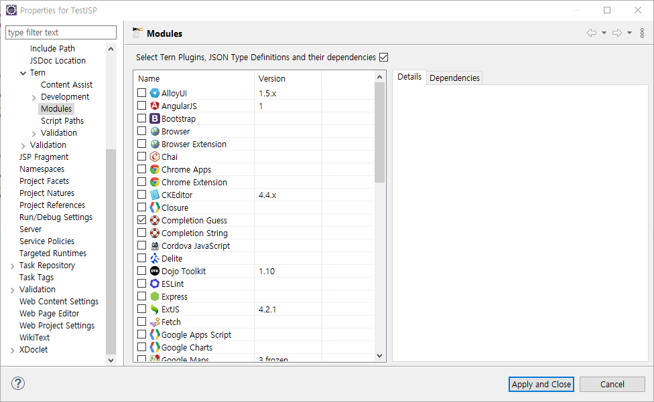
Task: Expand the Development tree node
Action: coord(34,98)
